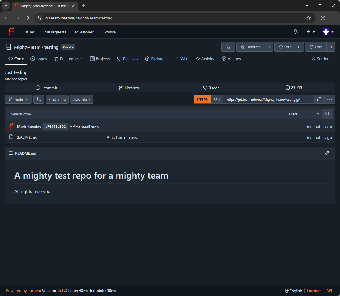Open Mark Kovalev's profile
This screenshot has width=340, height=296.
29,127
